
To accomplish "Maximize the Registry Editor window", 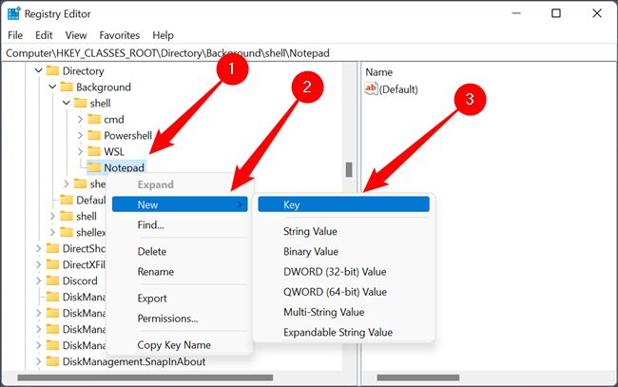I will coord(556,13).
